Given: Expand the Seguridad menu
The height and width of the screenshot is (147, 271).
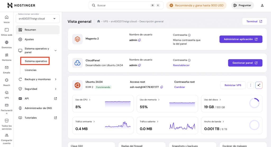Looking at the screenshot, I should [x=56, y=89].
